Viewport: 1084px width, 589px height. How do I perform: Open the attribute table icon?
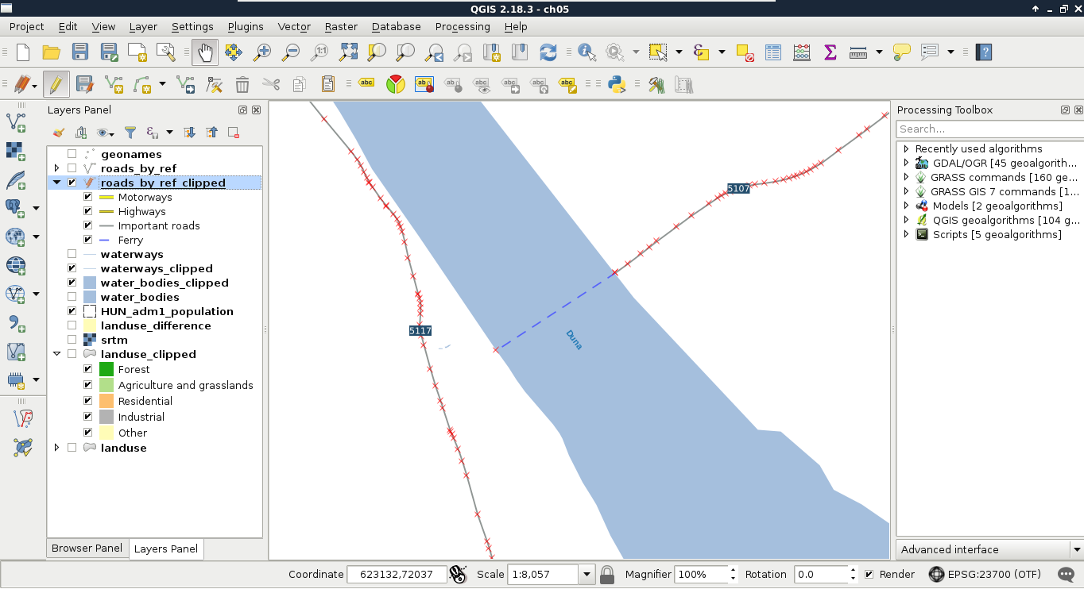click(773, 52)
